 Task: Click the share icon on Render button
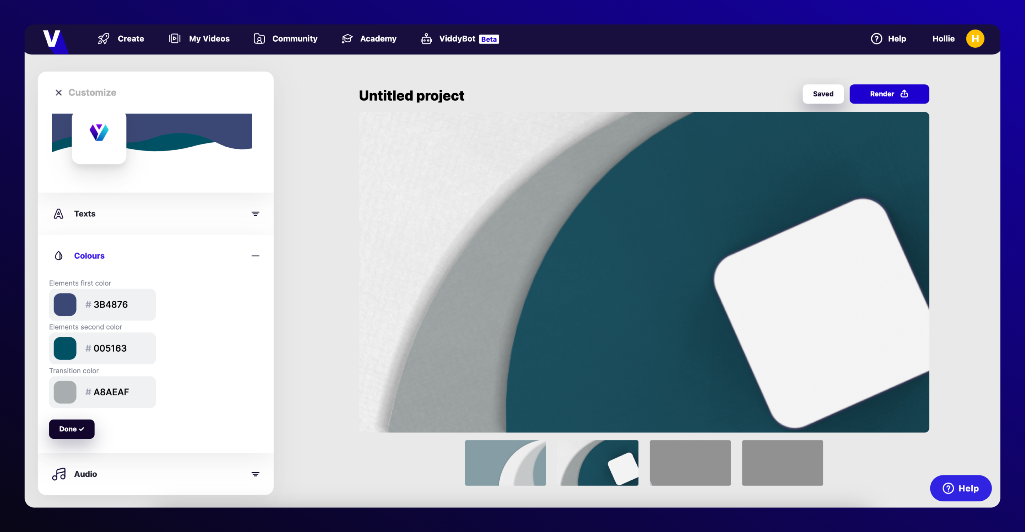(x=904, y=94)
